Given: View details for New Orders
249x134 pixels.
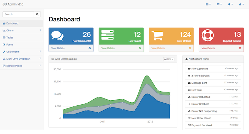Looking at the screenshot, I should (171, 48).
